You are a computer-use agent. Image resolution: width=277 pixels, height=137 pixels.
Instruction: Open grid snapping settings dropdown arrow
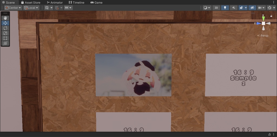61,8
